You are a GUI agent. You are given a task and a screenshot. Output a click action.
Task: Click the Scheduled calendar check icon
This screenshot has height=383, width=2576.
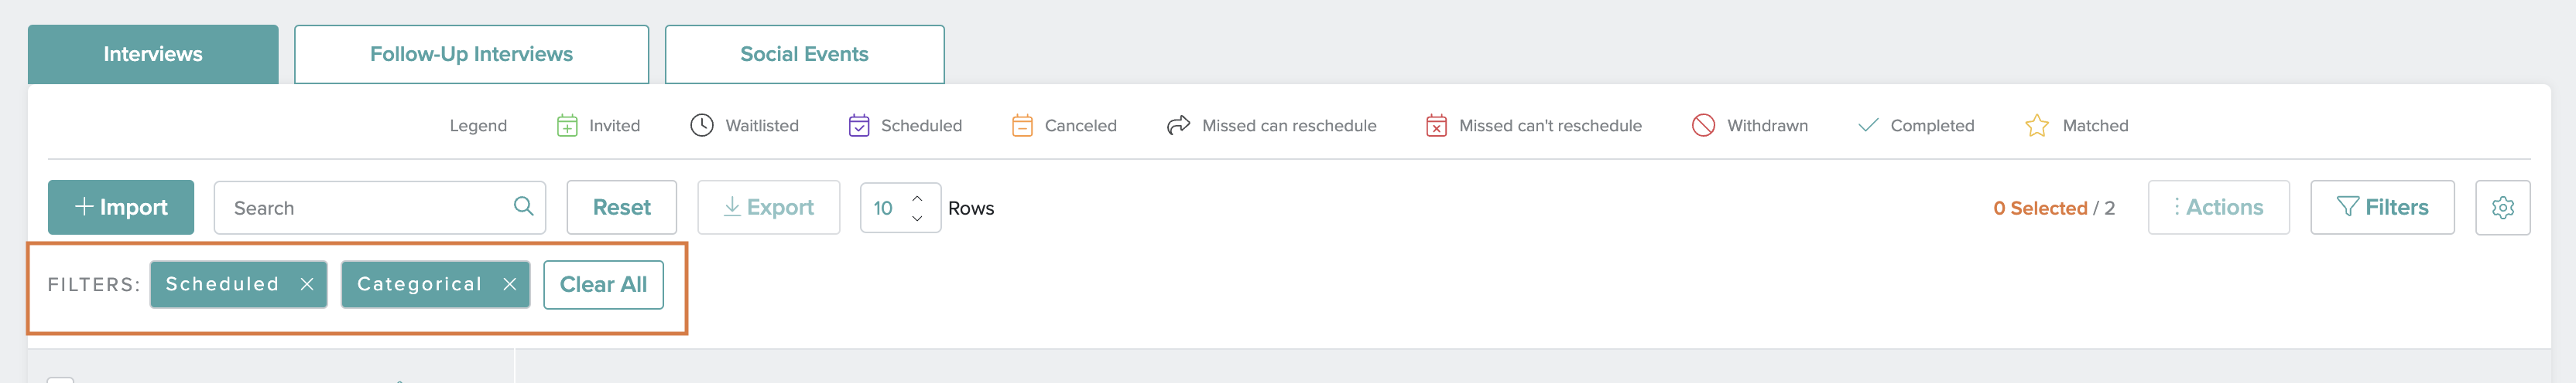coord(859,126)
